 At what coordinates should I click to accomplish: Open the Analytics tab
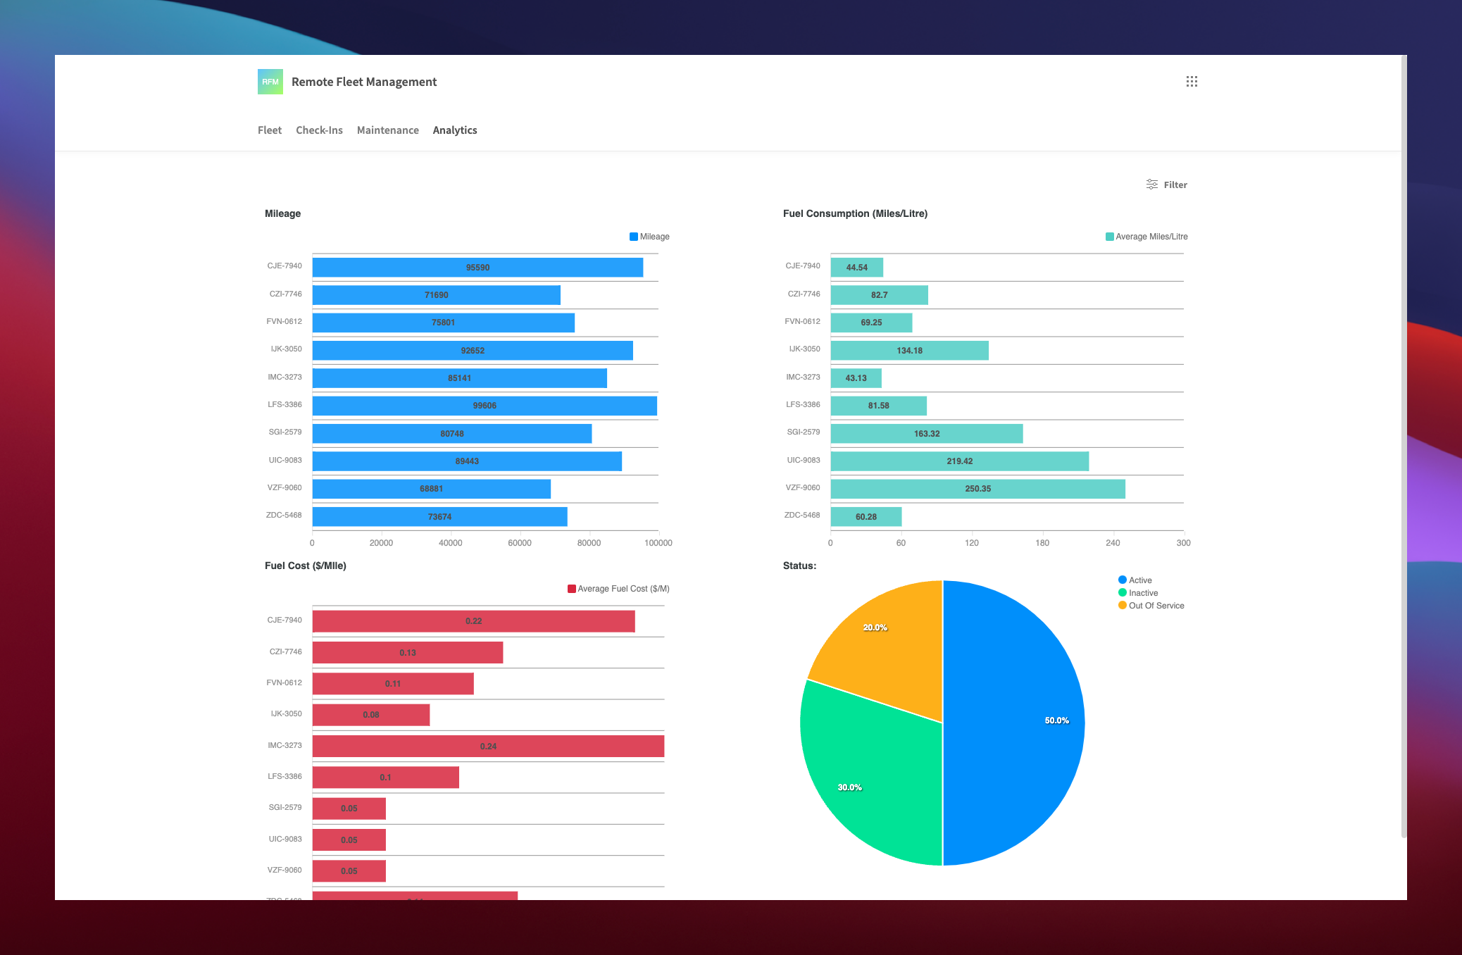pyautogui.click(x=454, y=130)
